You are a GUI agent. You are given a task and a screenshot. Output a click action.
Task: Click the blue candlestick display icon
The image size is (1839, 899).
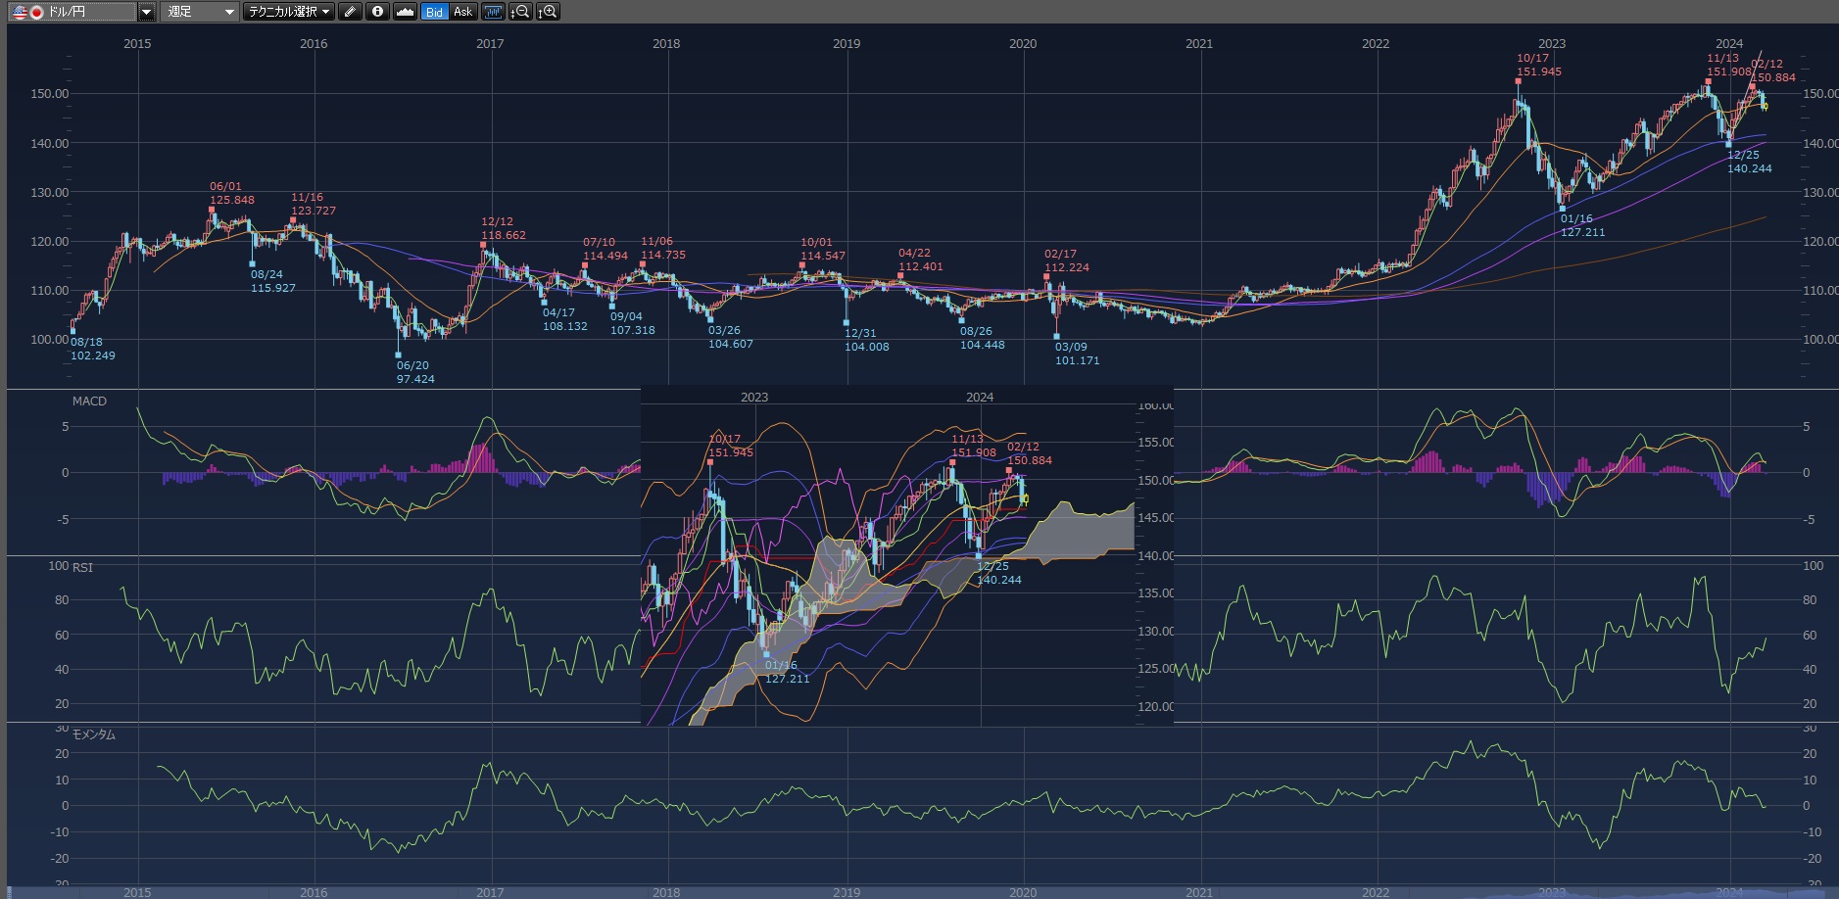[x=493, y=12]
